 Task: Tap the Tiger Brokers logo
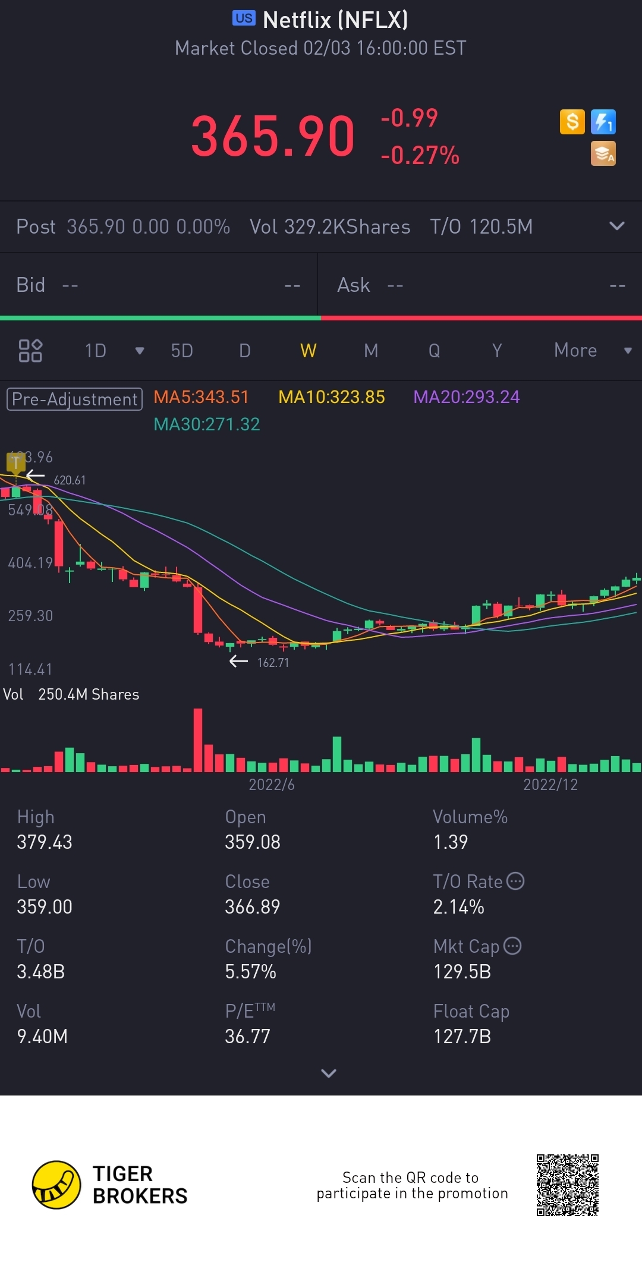pyautogui.click(x=110, y=1185)
